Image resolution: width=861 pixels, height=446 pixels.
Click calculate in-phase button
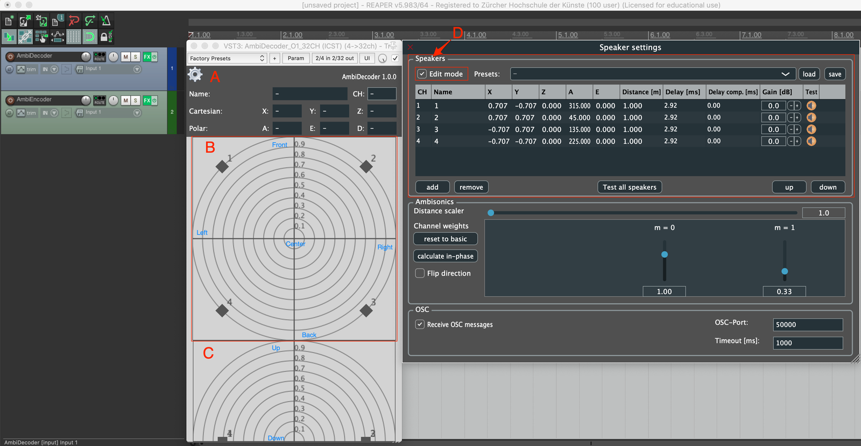446,256
